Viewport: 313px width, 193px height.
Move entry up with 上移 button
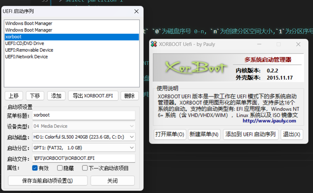[x=14, y=96]
